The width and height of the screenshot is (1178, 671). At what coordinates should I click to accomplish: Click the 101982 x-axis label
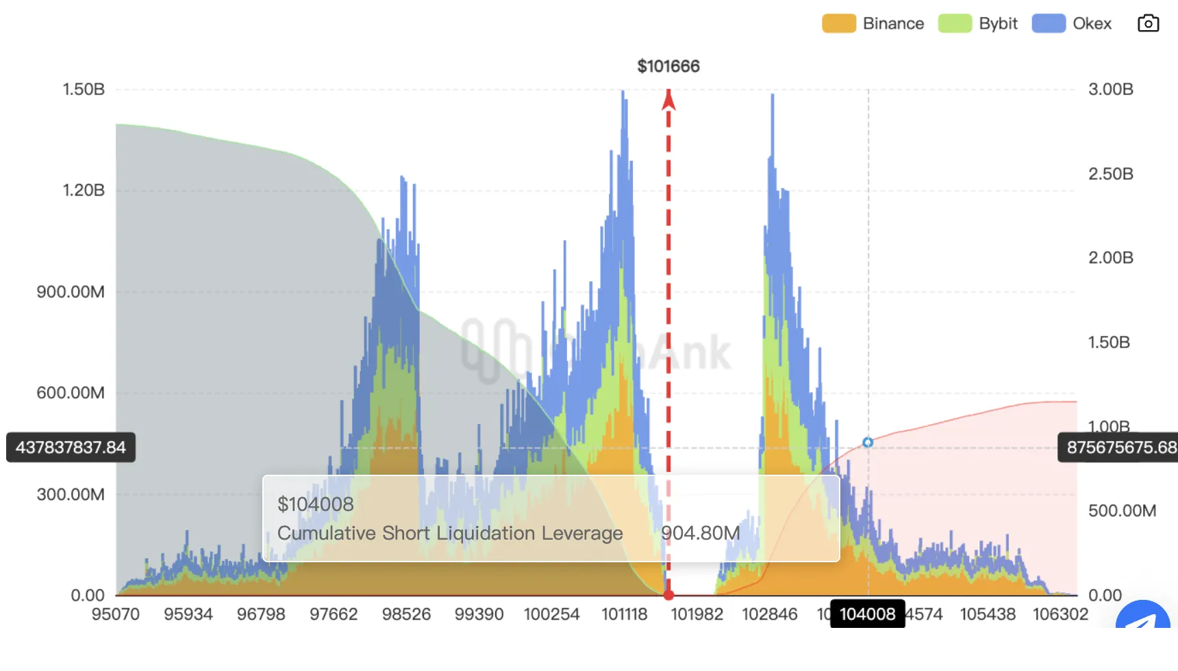(697, 614)
